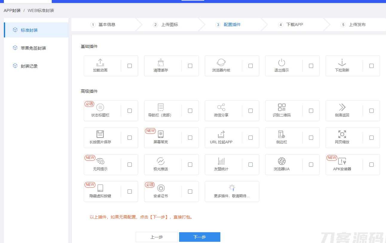Open 封装记录 in the sidebar

36,66
